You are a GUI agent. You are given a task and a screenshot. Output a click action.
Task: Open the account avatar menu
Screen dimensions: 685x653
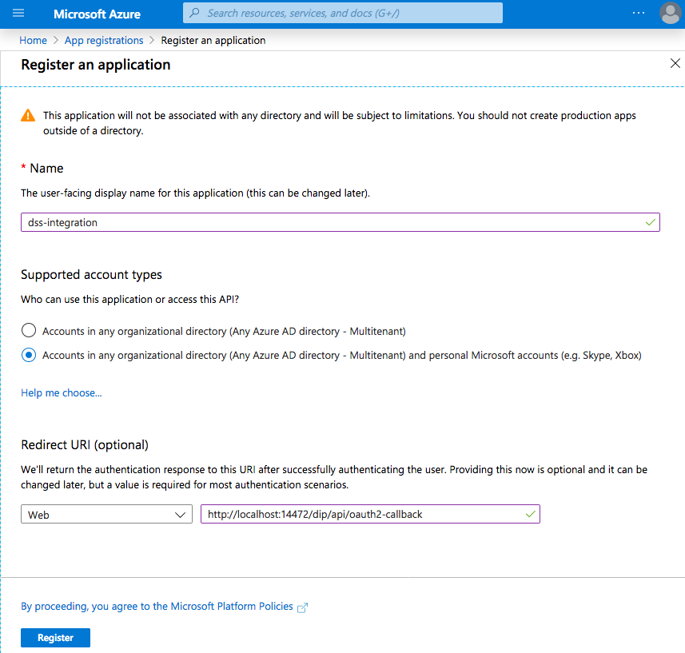670,14
